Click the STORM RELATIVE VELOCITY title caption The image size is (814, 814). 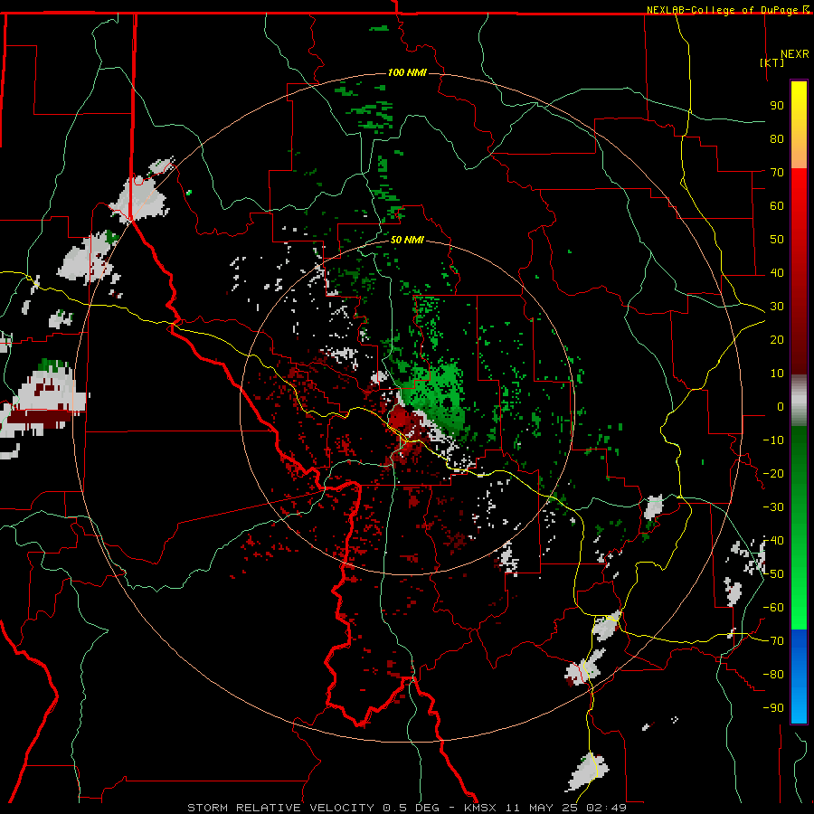tap(406, 808)
